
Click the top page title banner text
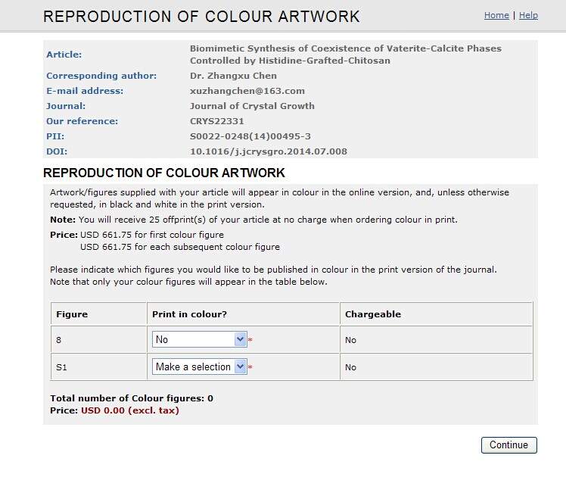(x=201, y=17)
